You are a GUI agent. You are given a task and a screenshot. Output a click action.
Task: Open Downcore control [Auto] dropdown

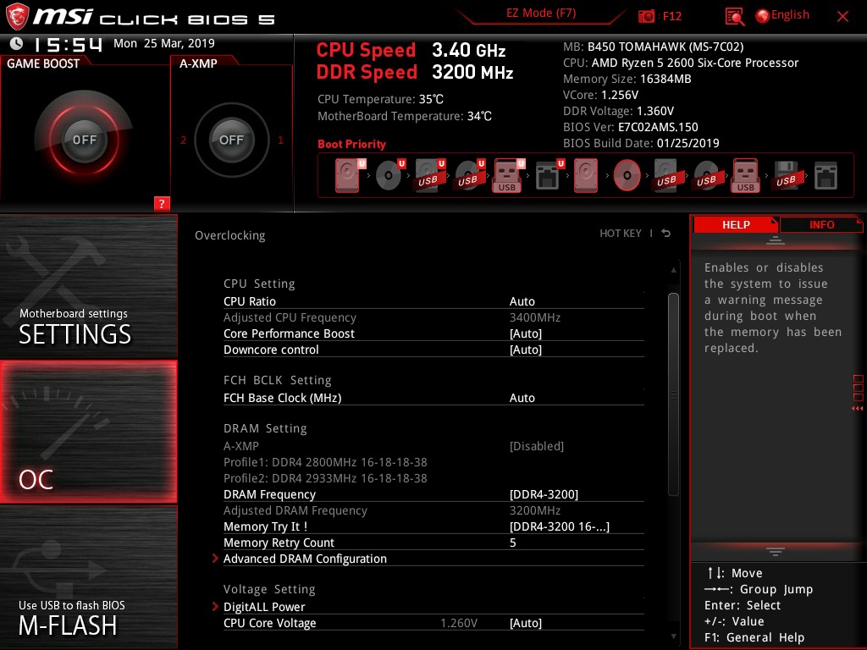tap(525, 350)
